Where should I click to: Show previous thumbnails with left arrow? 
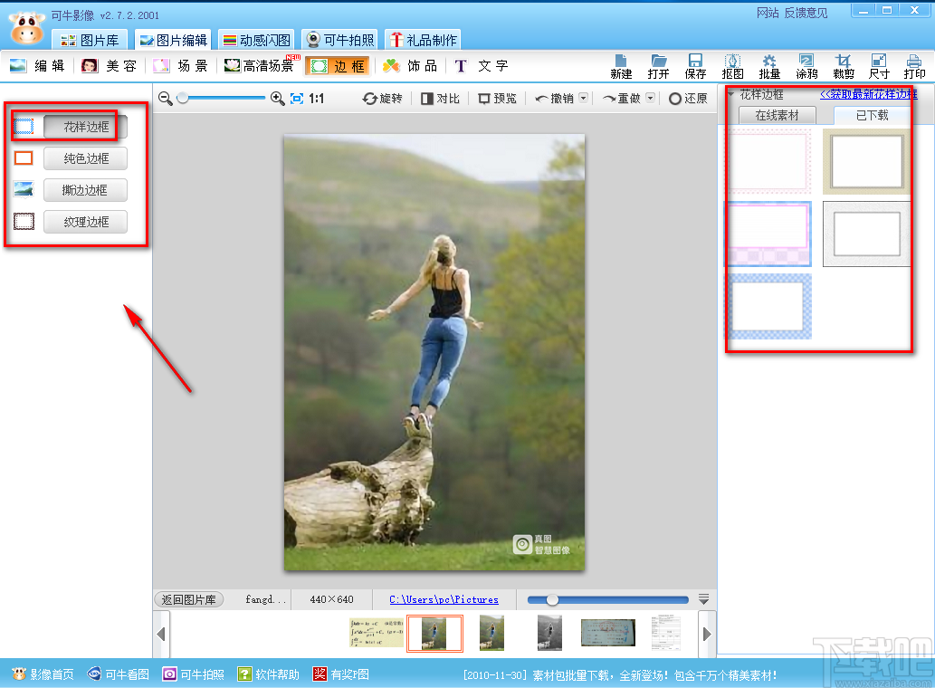click(x=161, y=634)
